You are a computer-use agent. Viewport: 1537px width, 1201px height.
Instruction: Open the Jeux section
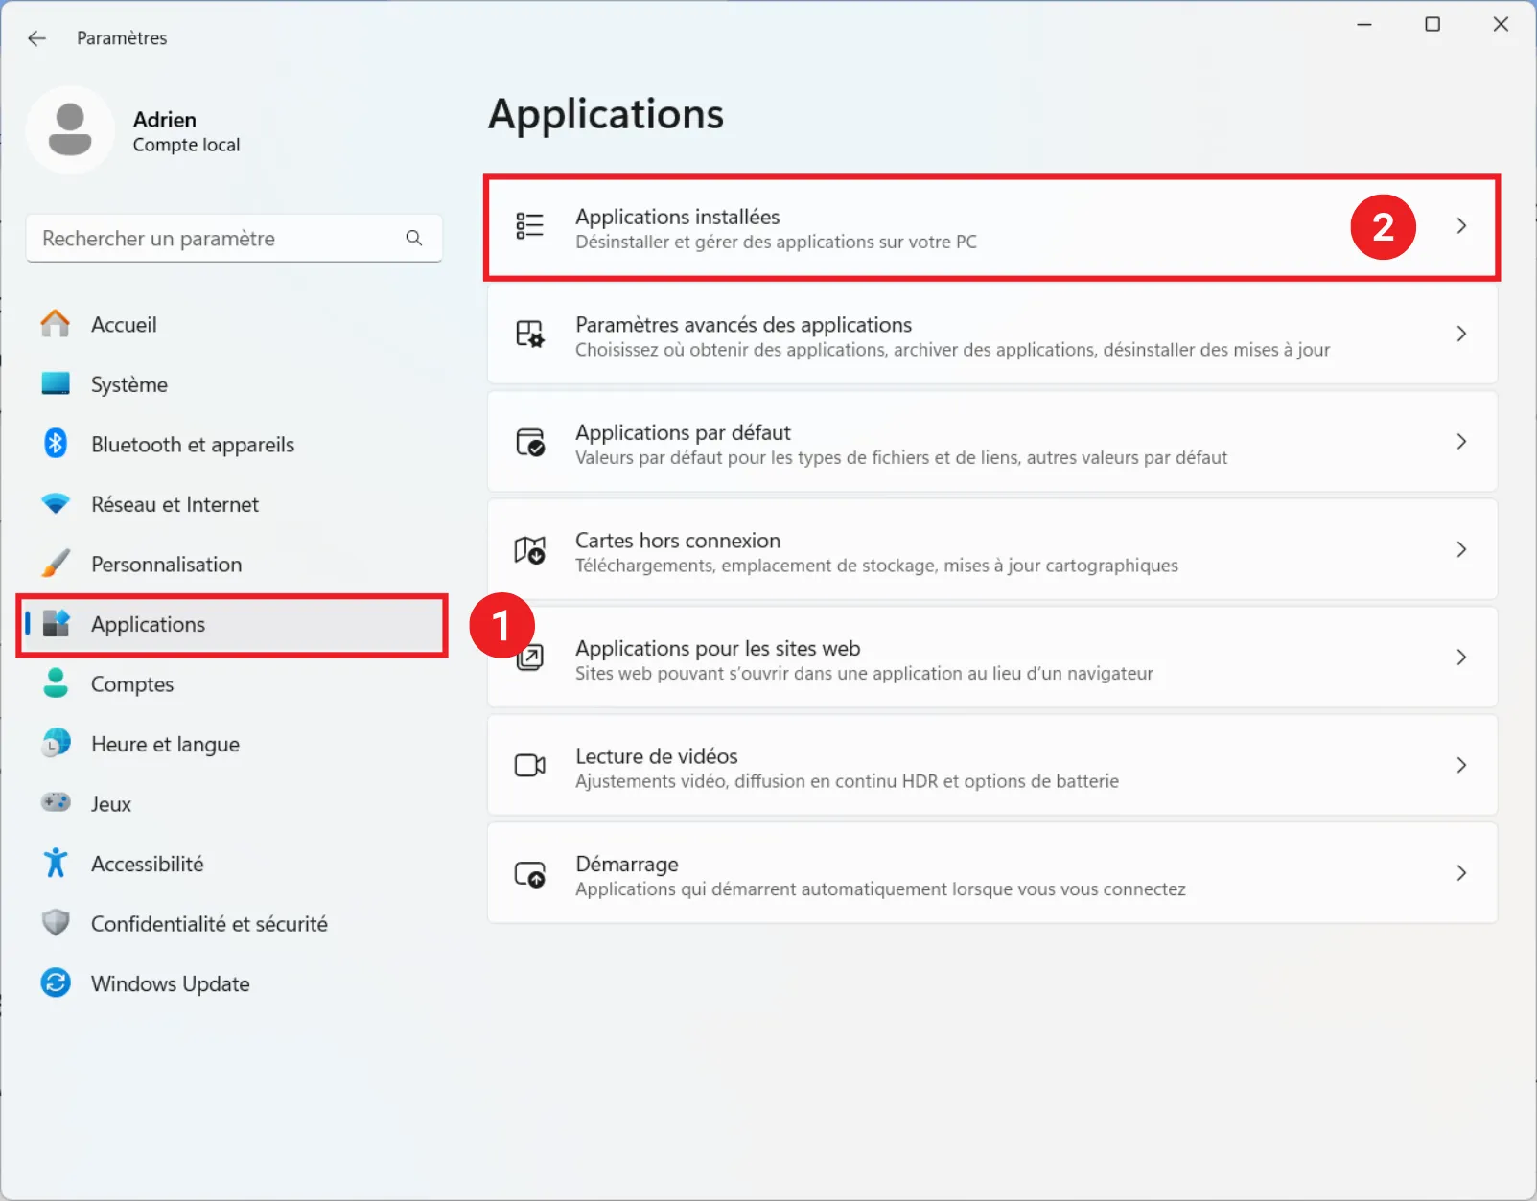pos(232,804)
